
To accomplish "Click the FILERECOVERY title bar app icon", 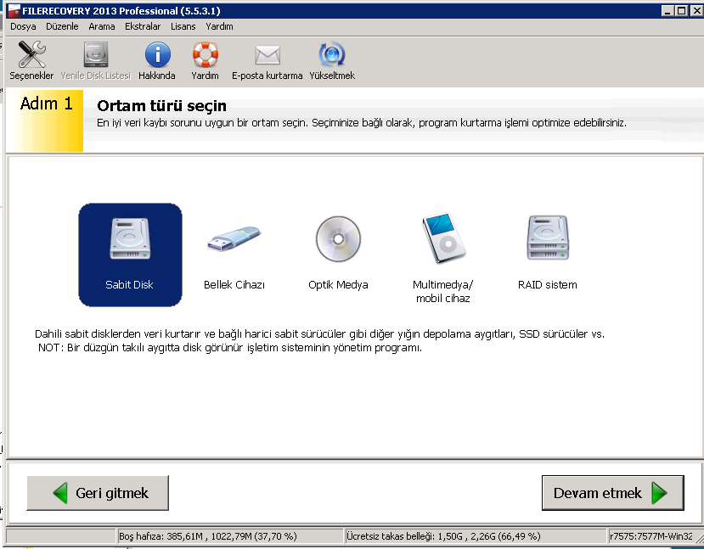I will [14, 11].
